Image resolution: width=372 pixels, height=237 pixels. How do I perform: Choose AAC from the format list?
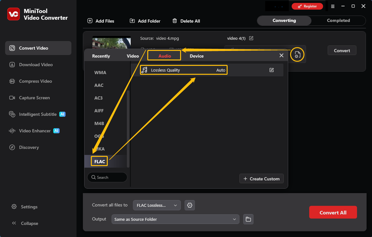pos(99,85)
